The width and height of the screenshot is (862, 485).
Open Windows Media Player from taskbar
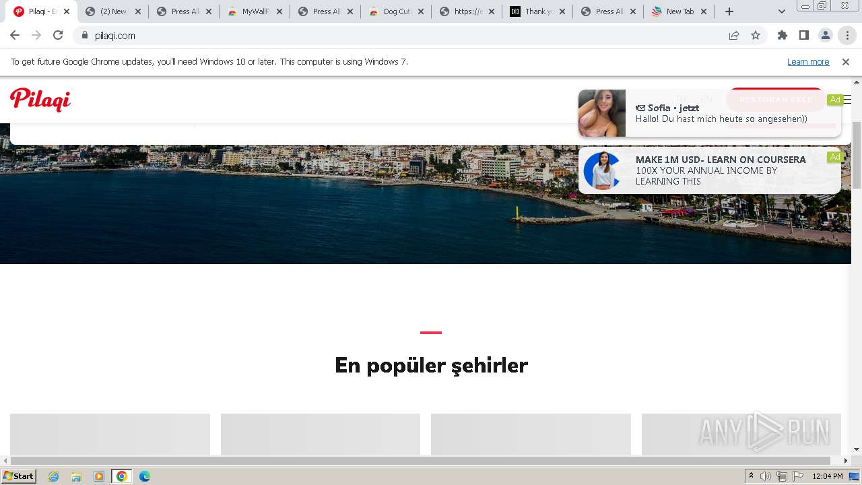pyautogui.click(x=99, y=476)
